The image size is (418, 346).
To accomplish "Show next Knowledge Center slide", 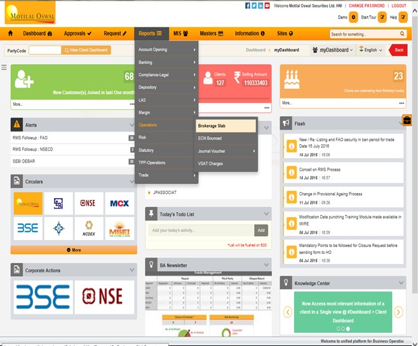I will tap(398, 312).
